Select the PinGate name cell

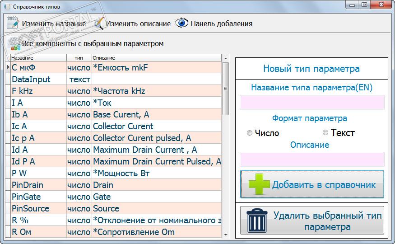point(38,197)
